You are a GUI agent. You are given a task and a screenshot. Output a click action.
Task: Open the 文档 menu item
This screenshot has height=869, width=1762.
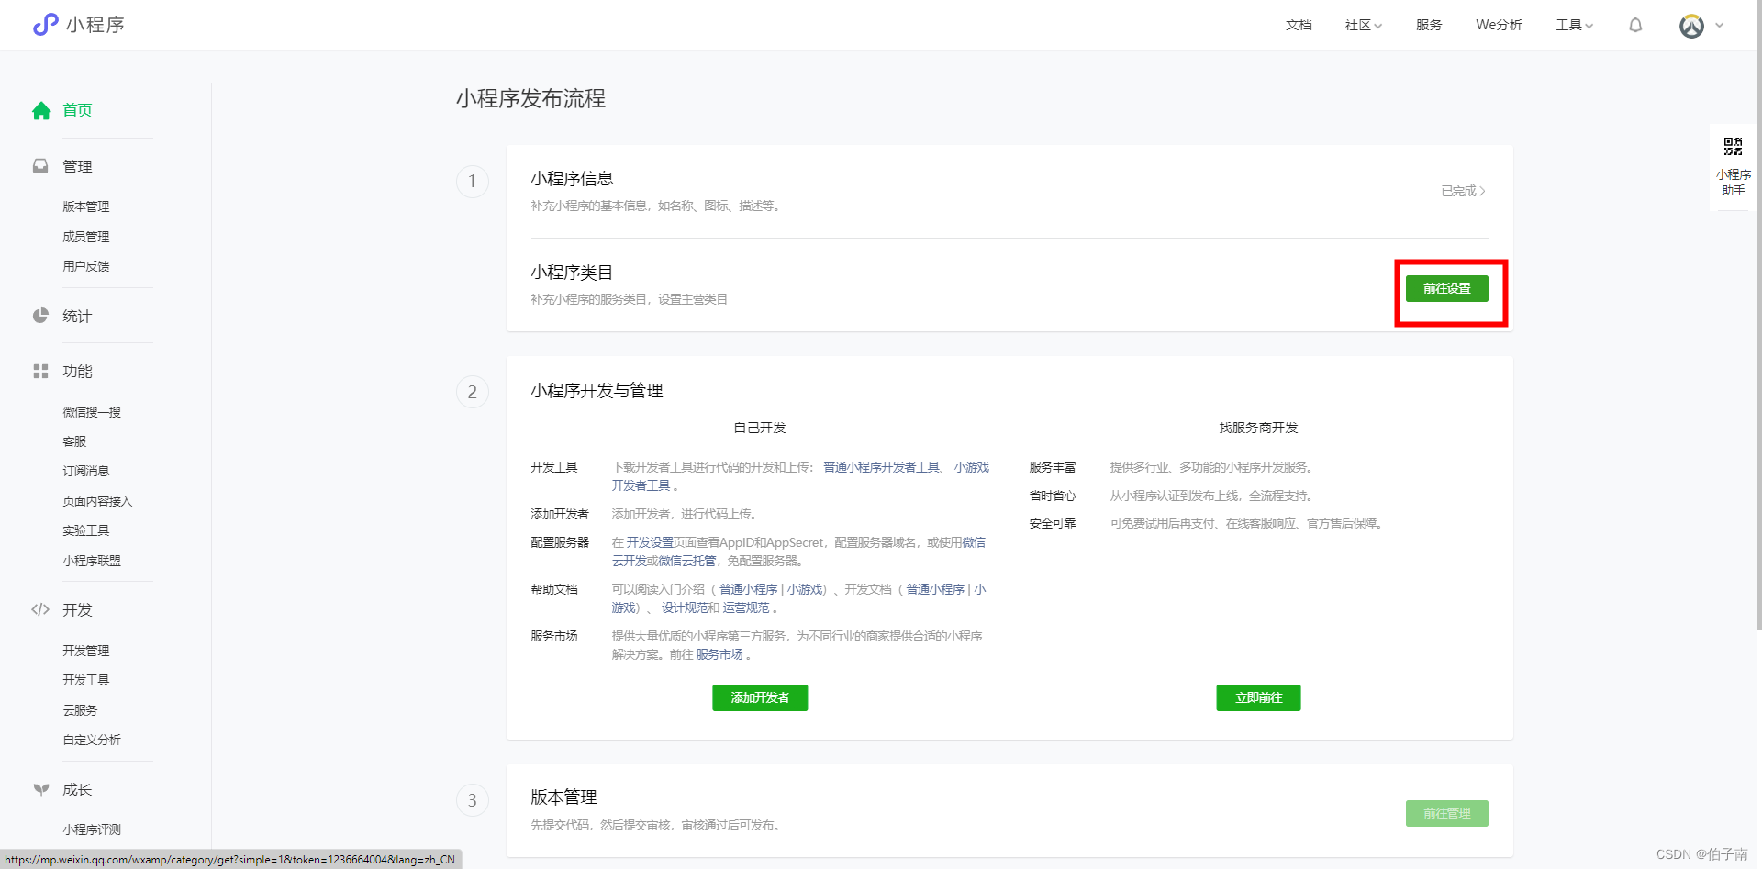click(1299, 25)
